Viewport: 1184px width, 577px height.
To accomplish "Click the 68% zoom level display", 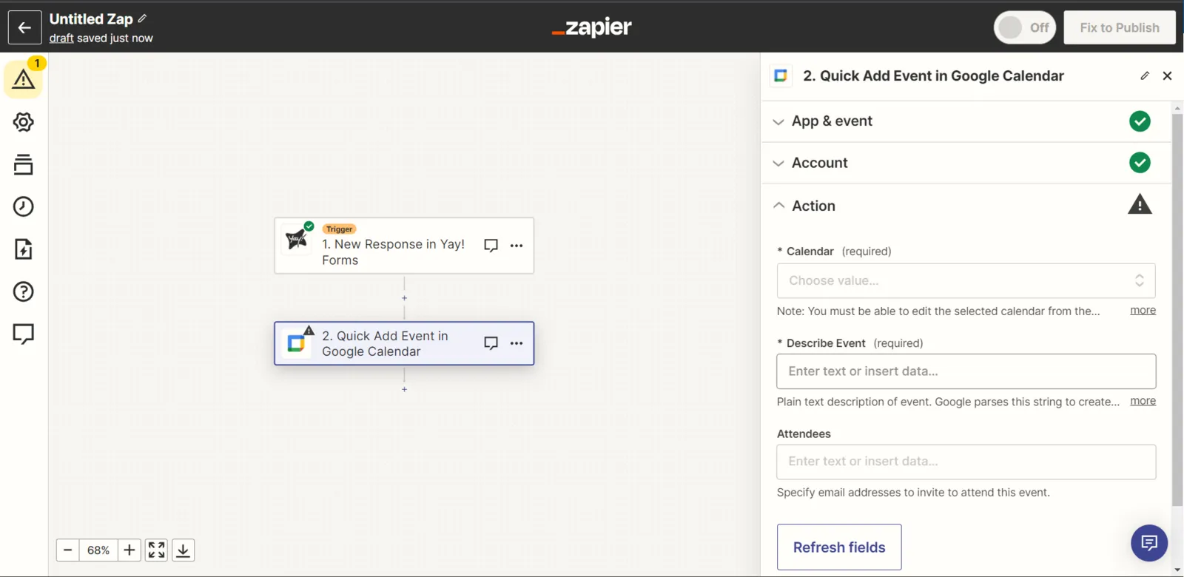I will 98,550.
